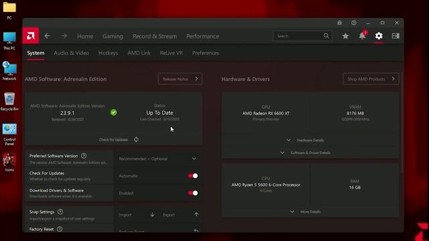Click the 16 GB RAM value
The width and height of the screenshot is (429, 241).
[355, 187]
